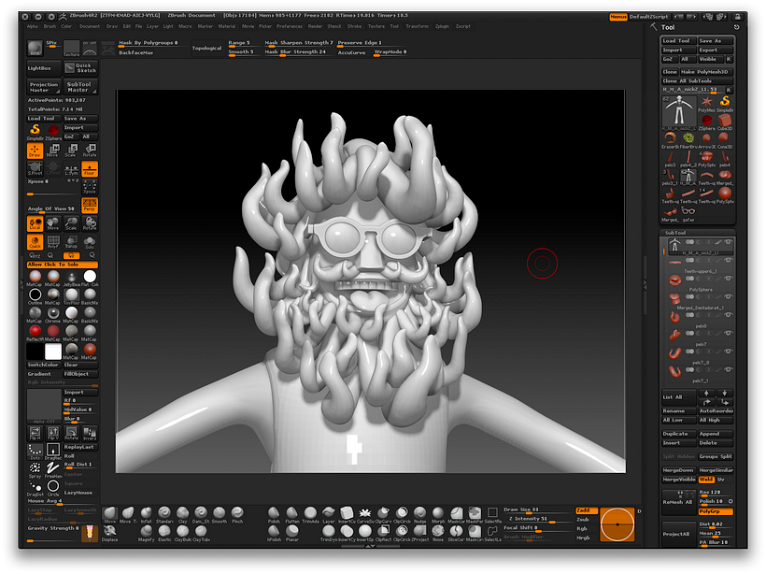Toggle Persp perspective view
The width and height of the screenshot is (766, 574).
(x=90, y=205)
